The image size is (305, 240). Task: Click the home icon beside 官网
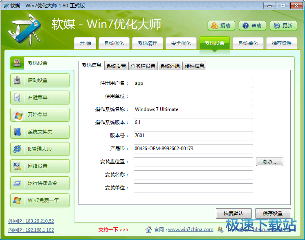(148, 229)
